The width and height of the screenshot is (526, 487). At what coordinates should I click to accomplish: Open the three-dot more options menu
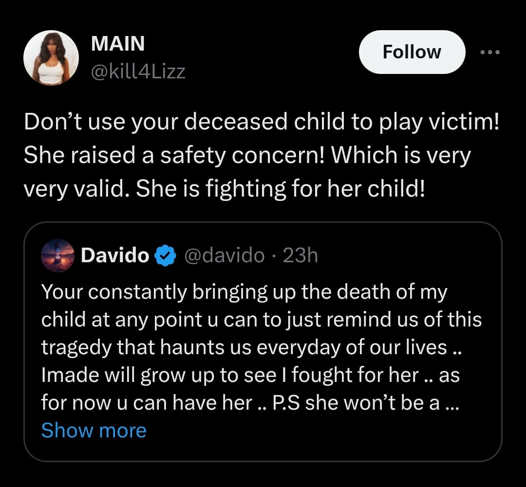[x=489, y=52]
